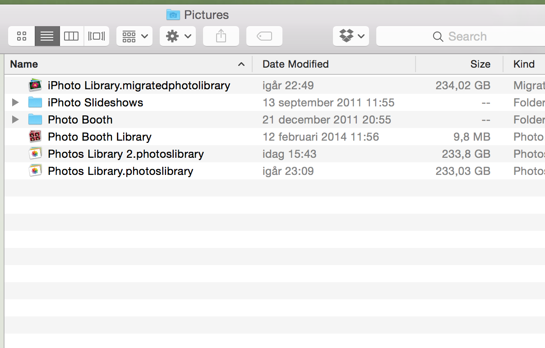Sort files by Date Modified
The image size is (545, 348).
click(296, 64)
